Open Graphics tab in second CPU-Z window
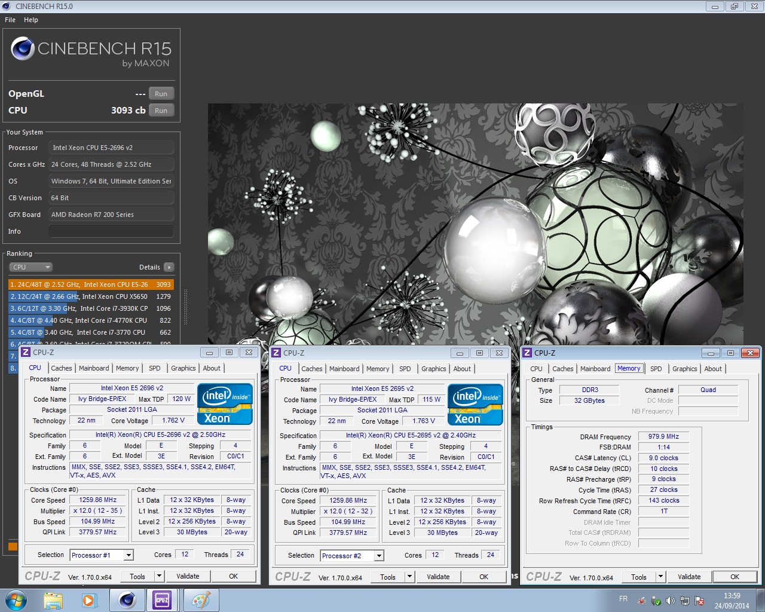Viewport: 765px width, 612px height. click(434, 369)
